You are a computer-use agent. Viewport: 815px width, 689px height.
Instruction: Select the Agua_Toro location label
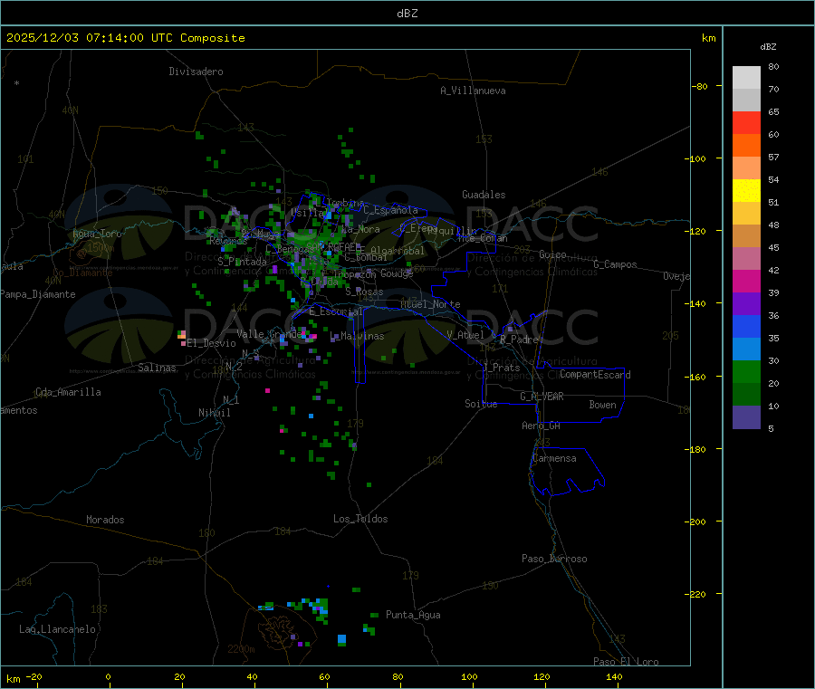[x=97, y=234]
